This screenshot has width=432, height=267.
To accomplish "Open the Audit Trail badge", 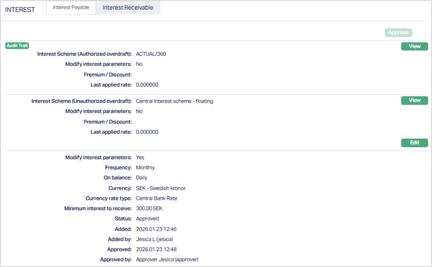I will pyautogui.click(x=17, y=45).
